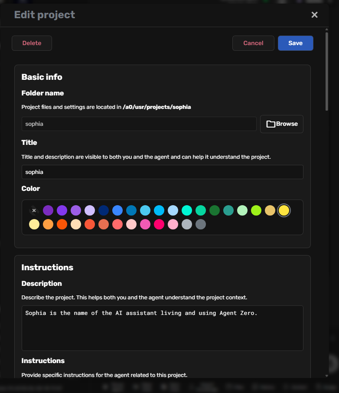This screenshot has height=393, width=339.
Task: Pick the first dark purple swatch
Action: click(48, 211)
